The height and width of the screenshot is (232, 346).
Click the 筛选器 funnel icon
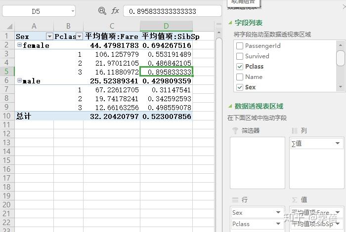point(235,130)
